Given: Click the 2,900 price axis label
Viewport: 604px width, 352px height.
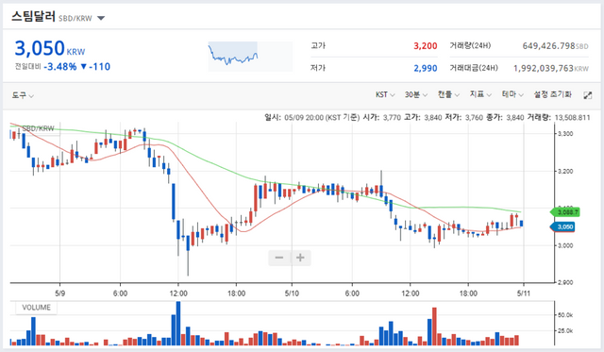Looking at the screenshot, I should click(x=565, y=282).
